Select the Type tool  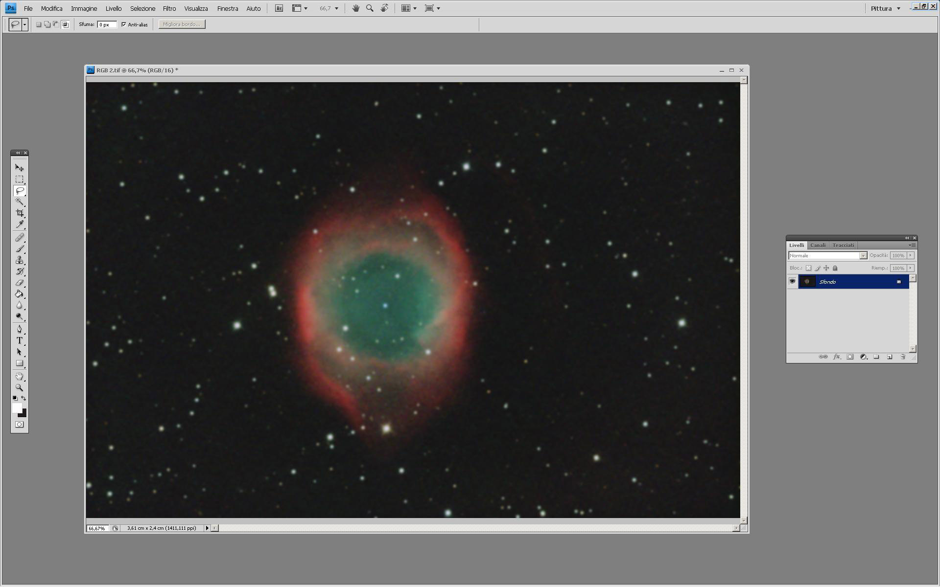[20, 340]
